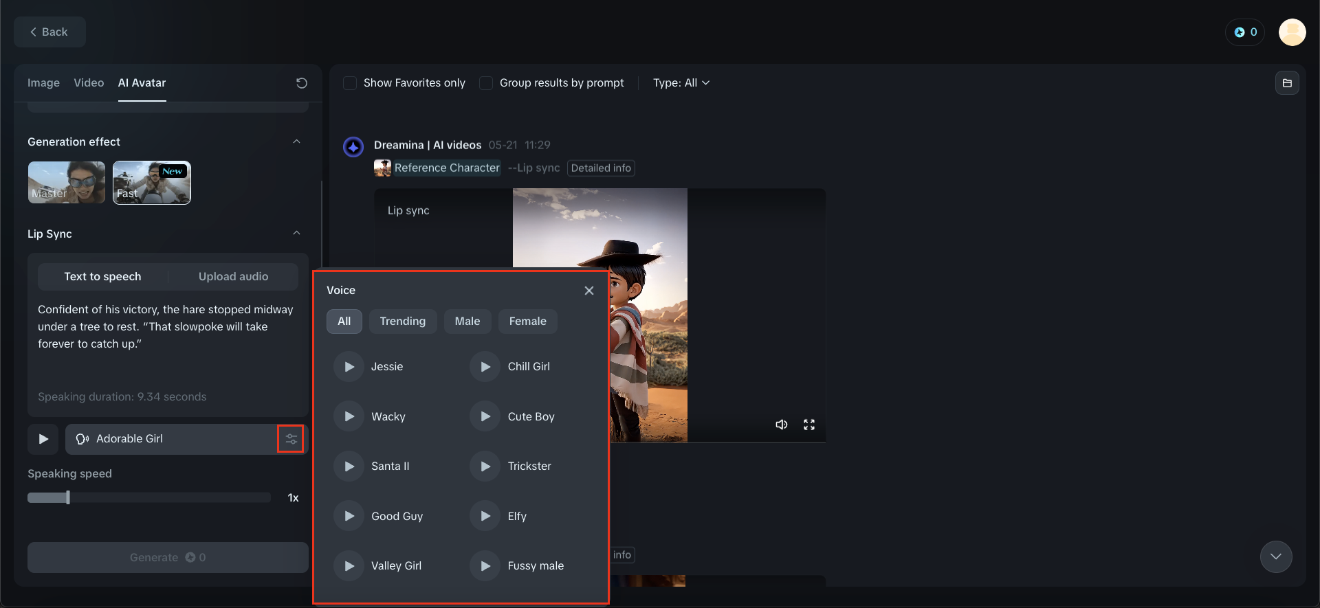
Task: Collapse the Lip Sync section
Action: click(x=297, y=233)
